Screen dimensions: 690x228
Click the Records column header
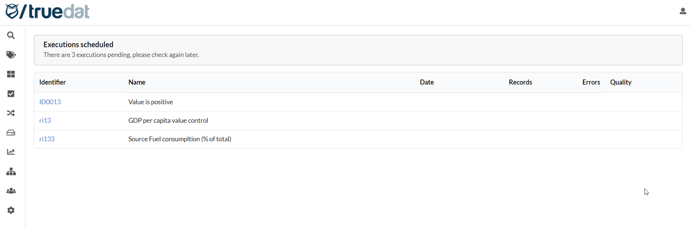coord(520,82)
